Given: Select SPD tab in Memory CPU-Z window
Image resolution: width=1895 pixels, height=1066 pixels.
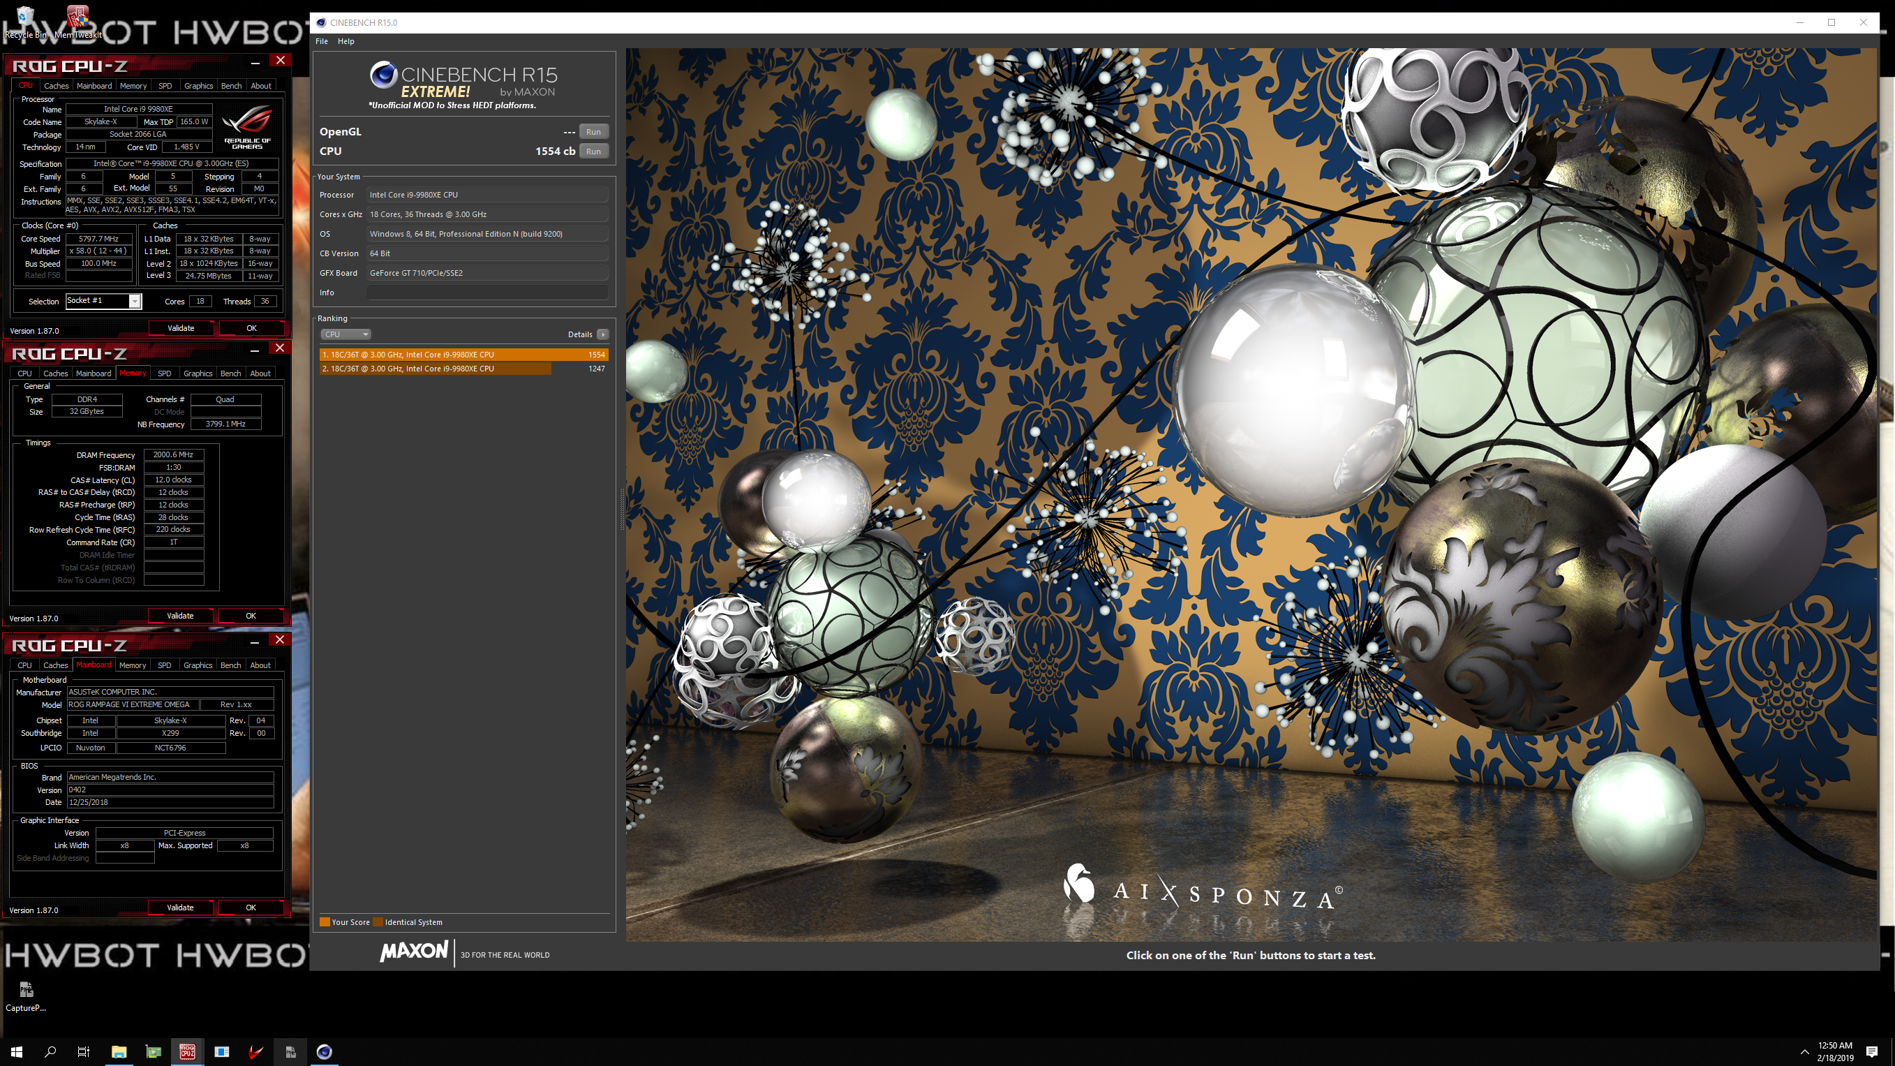Looking at the screenshot, I should 164,373.
